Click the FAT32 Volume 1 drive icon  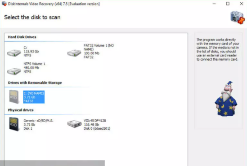click(74, 53)
